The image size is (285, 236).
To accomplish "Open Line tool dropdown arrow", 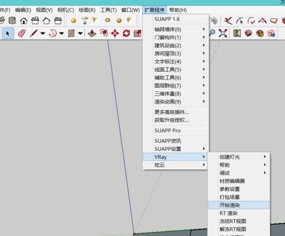I will [43, 34].
